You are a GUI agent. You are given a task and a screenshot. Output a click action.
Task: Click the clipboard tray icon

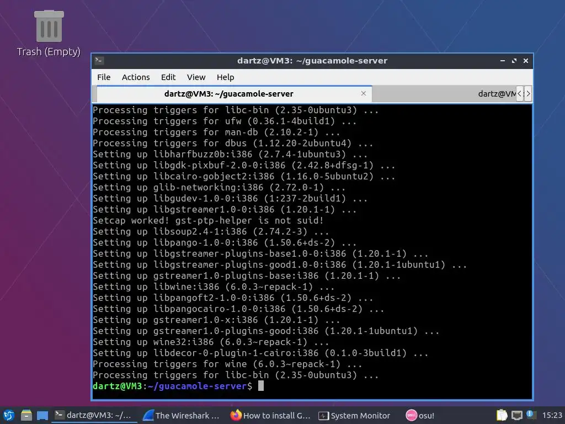[x=502, y=415]
